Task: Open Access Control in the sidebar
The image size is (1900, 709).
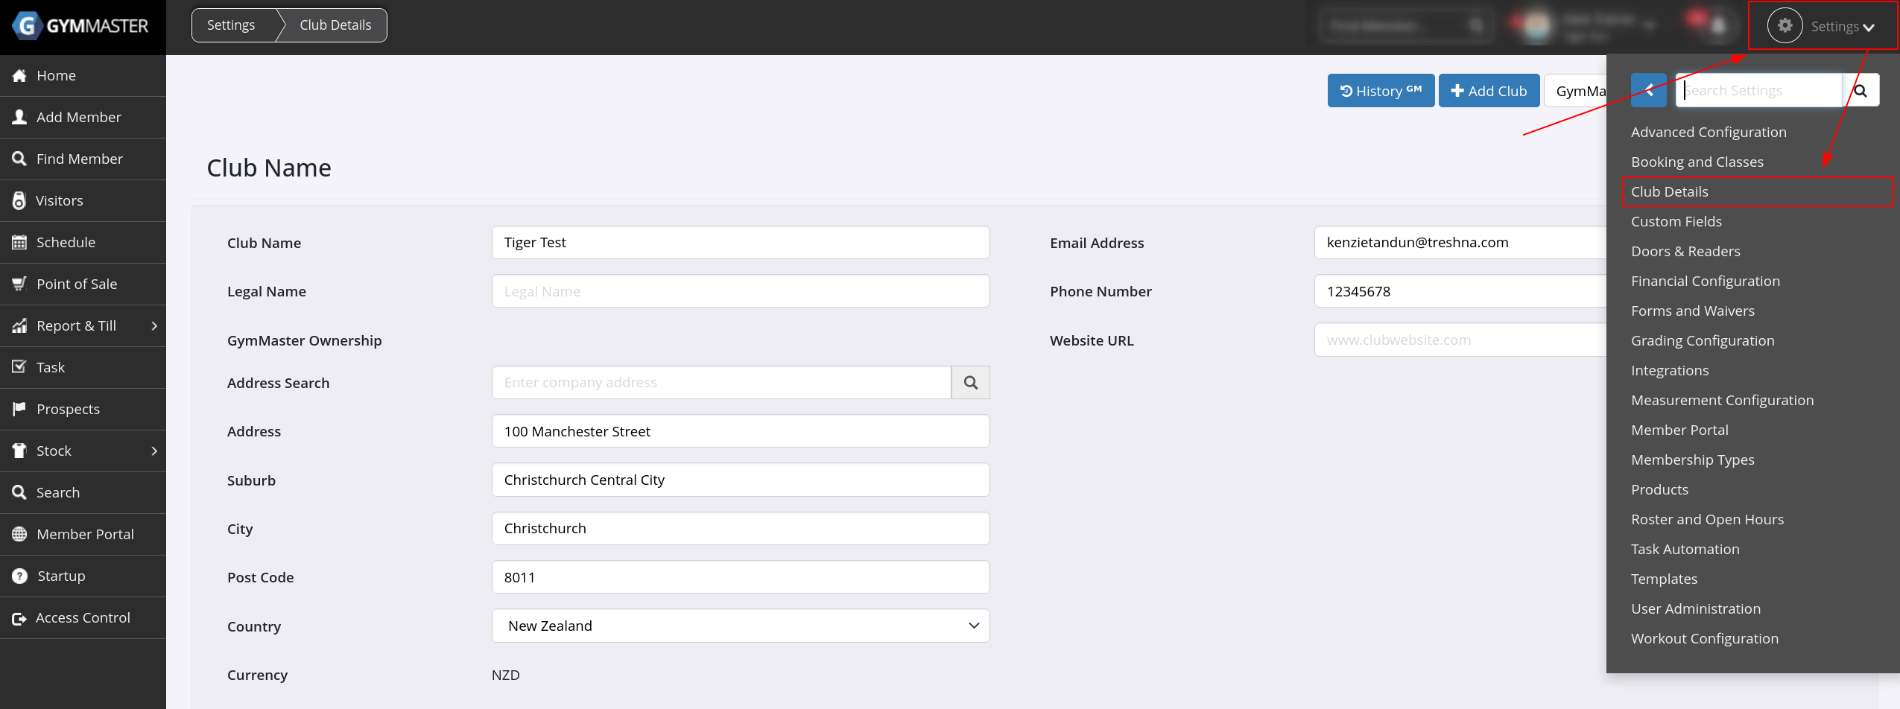Action: (x=83, y=617)
